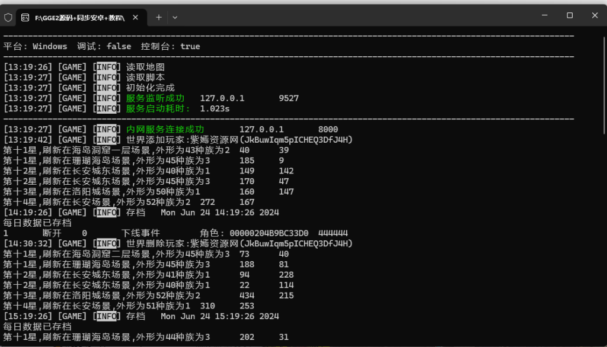Click the command prompt icon on the tab
Screen dimensions: 607x347
click(x=26, y=18)
